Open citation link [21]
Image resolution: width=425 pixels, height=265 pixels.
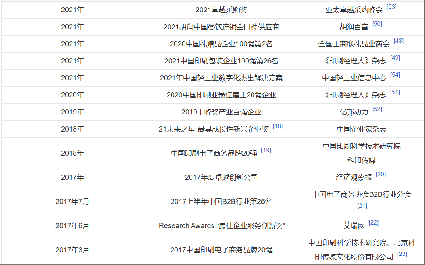click(x=362, y=206)
